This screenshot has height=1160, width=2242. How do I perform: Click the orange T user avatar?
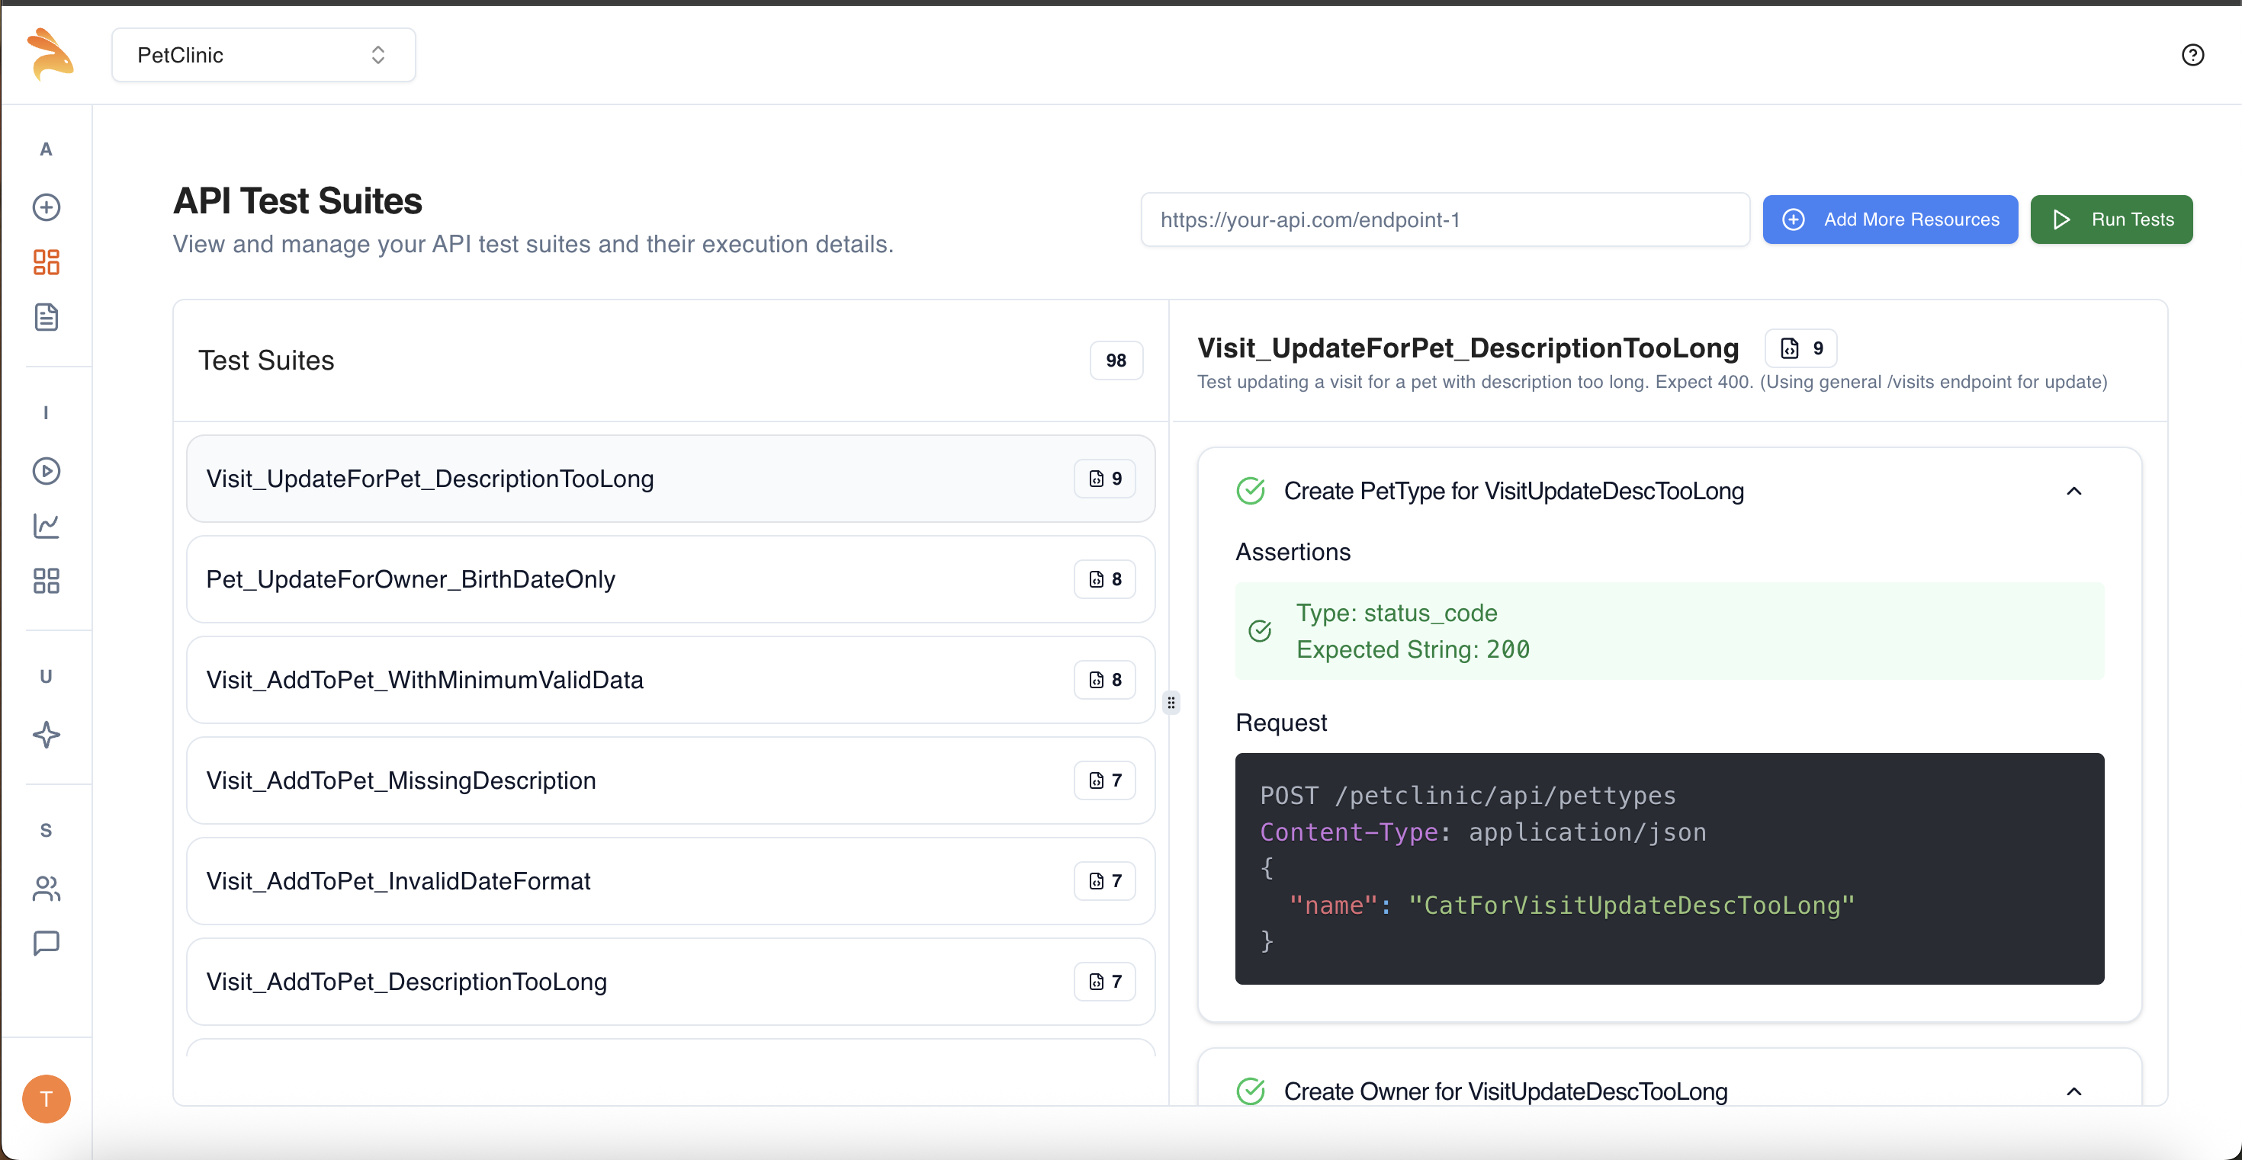coord(46,1098)
